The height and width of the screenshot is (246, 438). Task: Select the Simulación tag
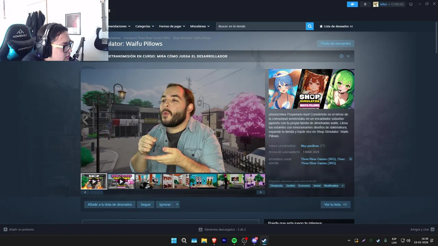click(x=276, y=186)
